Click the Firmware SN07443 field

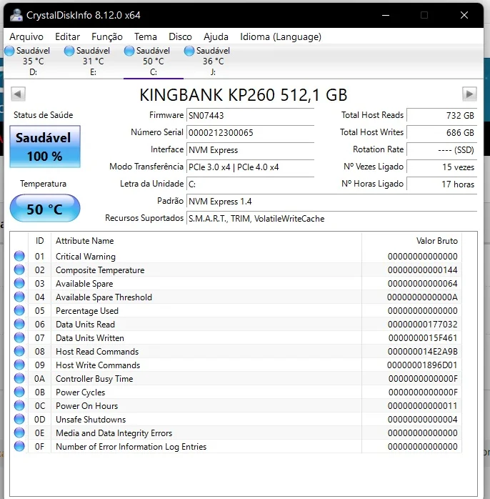[250, 116]
